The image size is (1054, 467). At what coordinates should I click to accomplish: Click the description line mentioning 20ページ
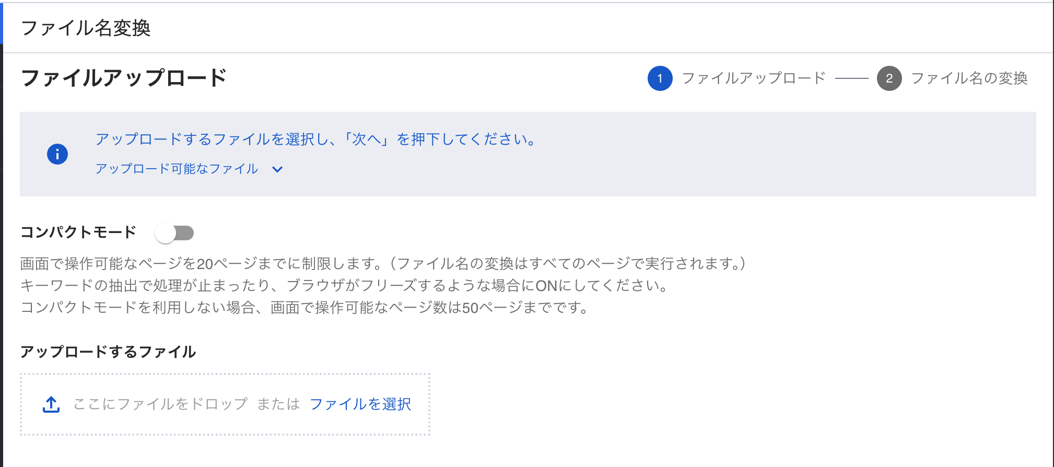coord(383,264)
